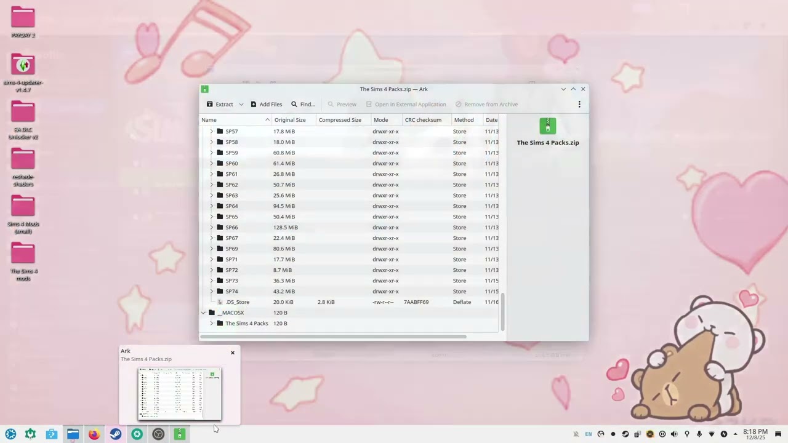Select the SP61 row name
This screenshot has width=788, height=443.
pos(231,174)
